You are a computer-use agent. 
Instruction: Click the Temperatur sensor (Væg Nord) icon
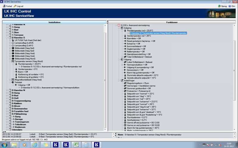pos(12,61)
